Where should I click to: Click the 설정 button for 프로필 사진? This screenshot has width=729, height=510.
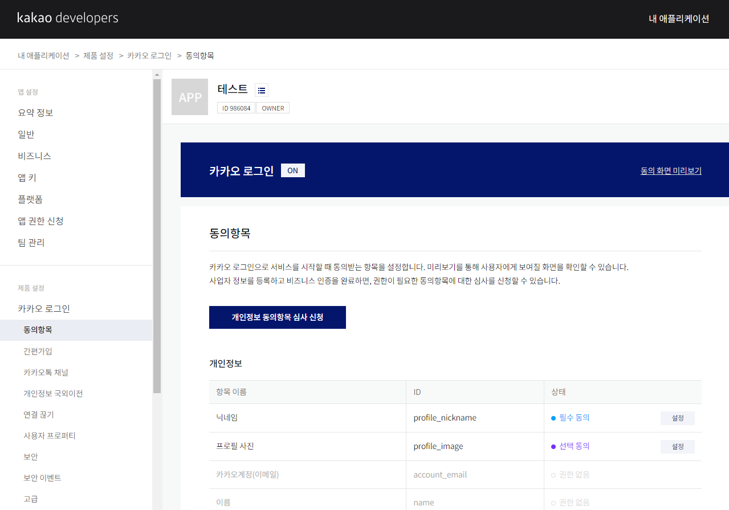click(678, 446)
